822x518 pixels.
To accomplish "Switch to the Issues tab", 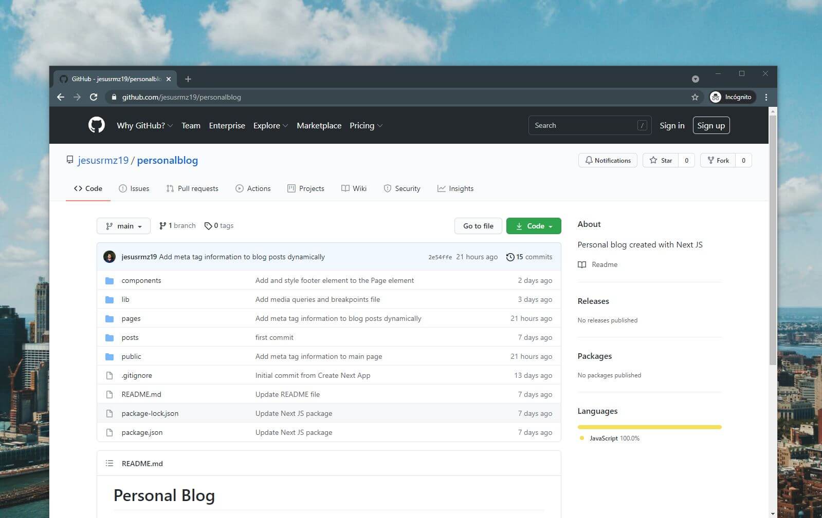I will click(x=134, y=188).
